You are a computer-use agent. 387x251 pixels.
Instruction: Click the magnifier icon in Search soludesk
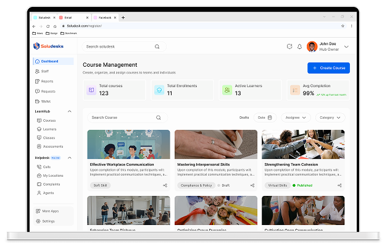157,46
